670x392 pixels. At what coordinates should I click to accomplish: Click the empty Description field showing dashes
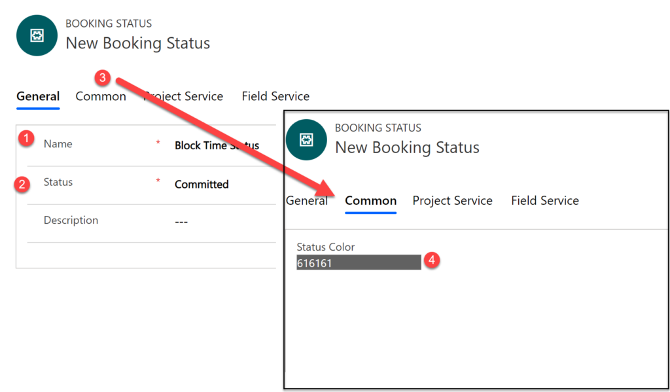pos(181,221)
